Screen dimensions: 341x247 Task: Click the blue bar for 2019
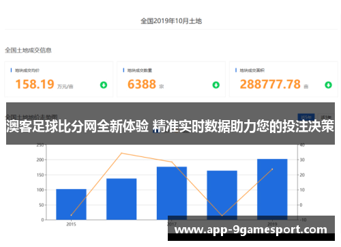272,189
